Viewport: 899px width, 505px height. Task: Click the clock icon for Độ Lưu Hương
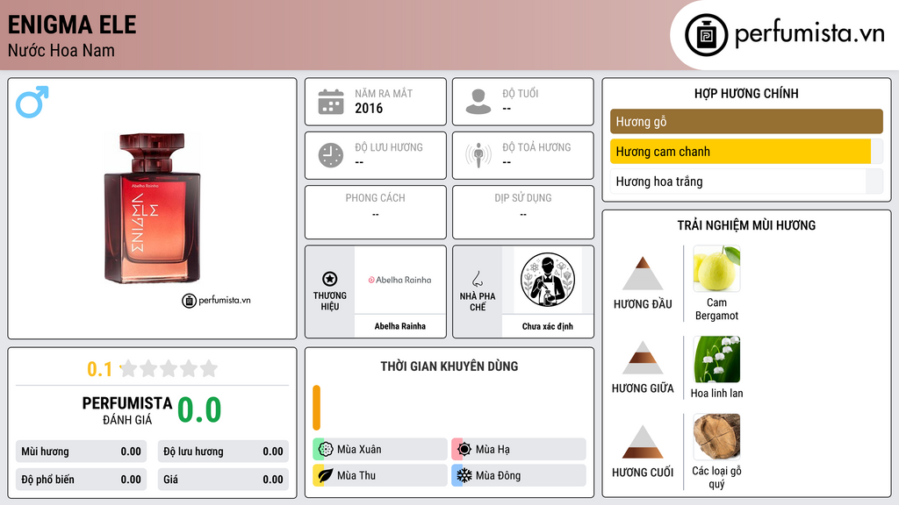tap(331, 155)
